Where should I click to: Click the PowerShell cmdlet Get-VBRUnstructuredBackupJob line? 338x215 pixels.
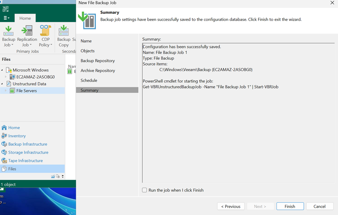(211, 87)
